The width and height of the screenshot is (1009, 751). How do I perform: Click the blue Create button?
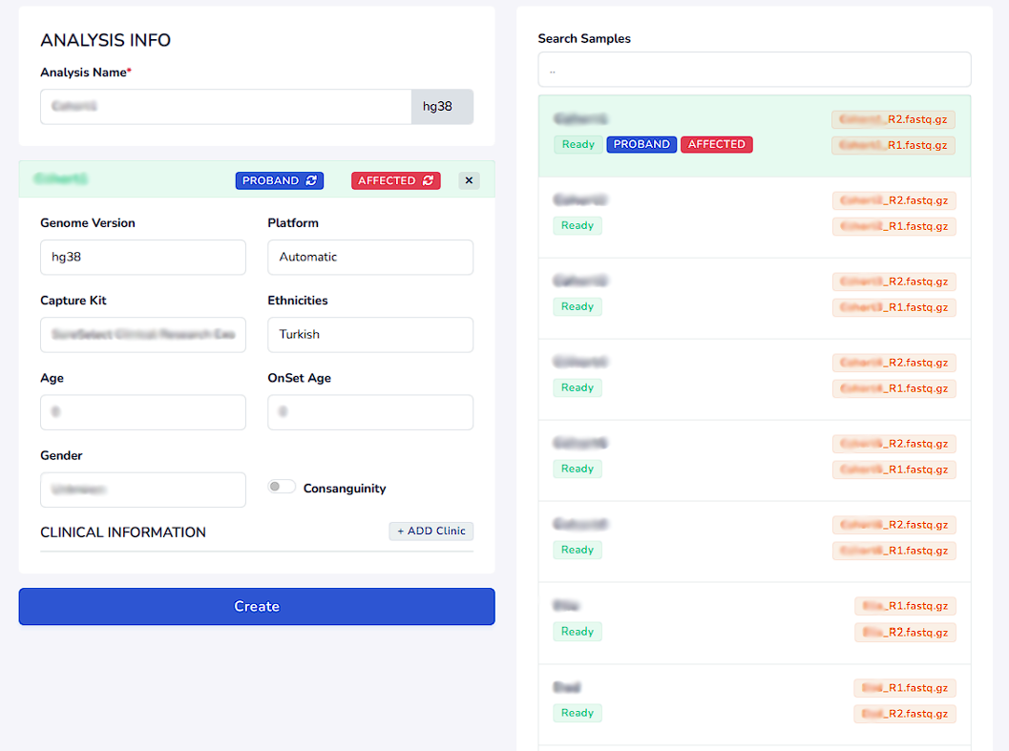257,607
